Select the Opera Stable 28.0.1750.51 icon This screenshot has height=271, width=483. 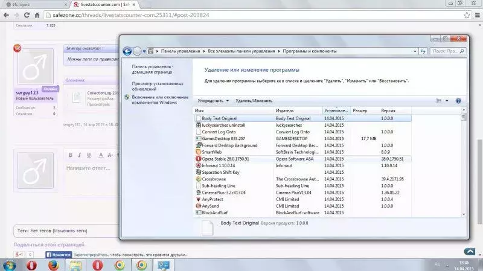tap(199, 159)
